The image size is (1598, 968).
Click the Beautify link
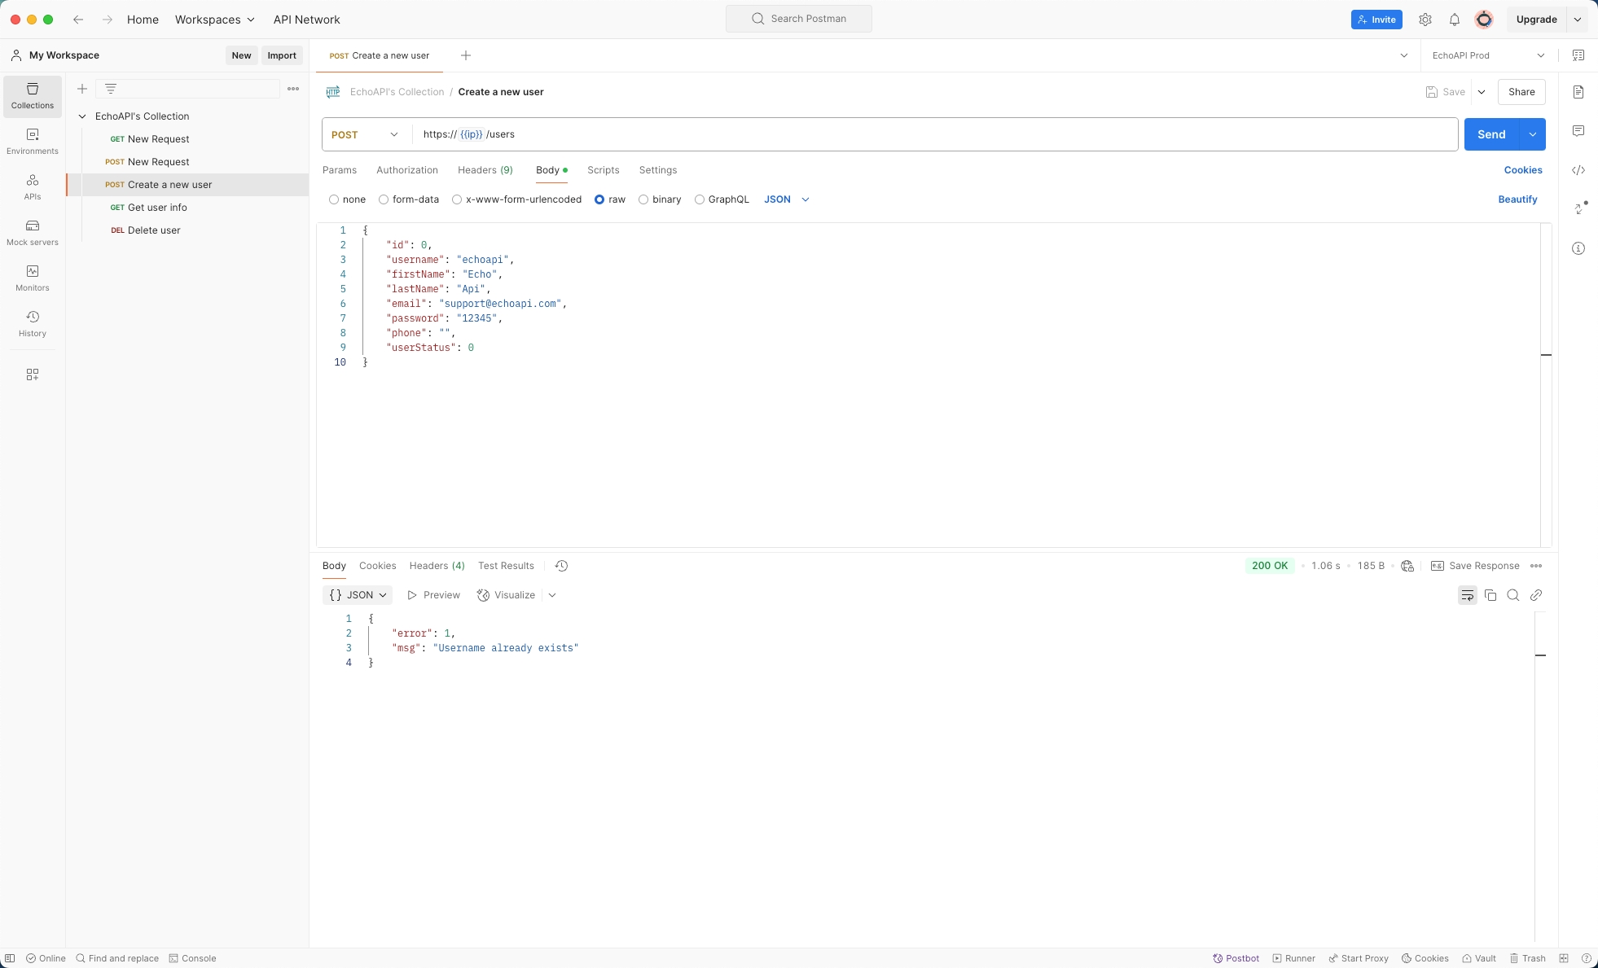coord(1518,199)
